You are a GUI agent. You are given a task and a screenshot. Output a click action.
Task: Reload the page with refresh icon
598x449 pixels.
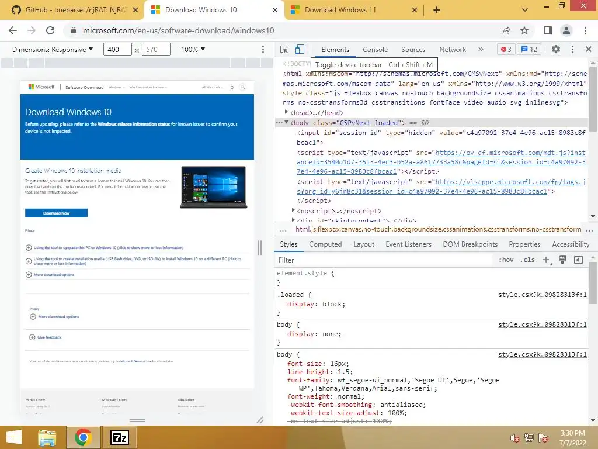[x=50, y=30]
